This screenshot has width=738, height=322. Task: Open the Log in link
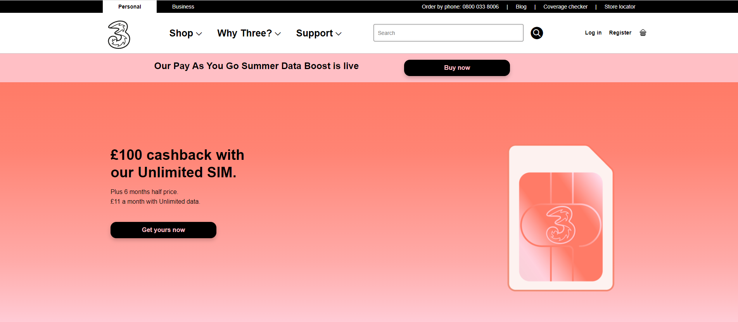click(x=593, y=33)
